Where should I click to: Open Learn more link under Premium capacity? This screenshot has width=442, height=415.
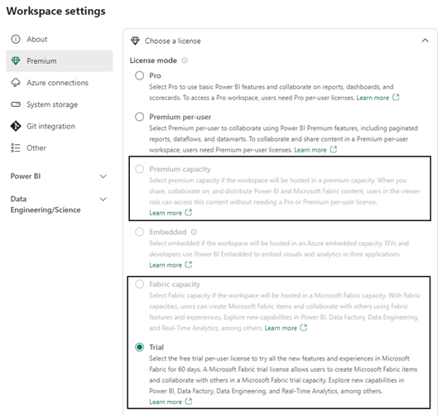click(x=166, y=213)
